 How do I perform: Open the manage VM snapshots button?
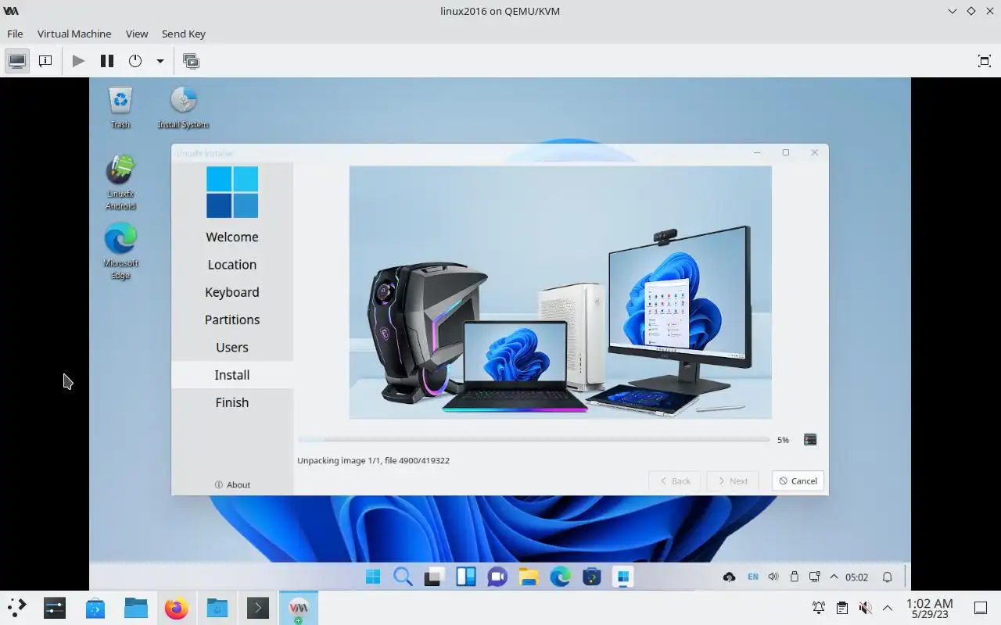click(191, 61)
